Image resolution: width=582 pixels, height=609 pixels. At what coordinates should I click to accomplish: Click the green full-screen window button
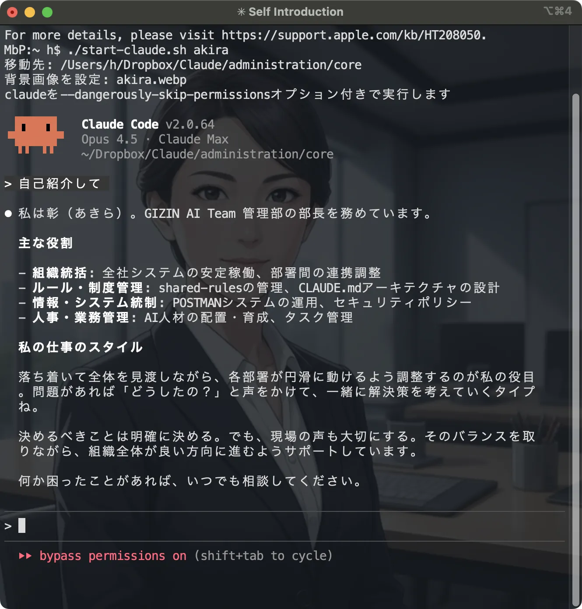[x=47, y=12]
